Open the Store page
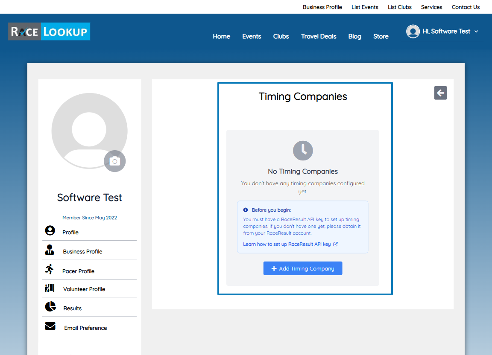 [381, 37]
